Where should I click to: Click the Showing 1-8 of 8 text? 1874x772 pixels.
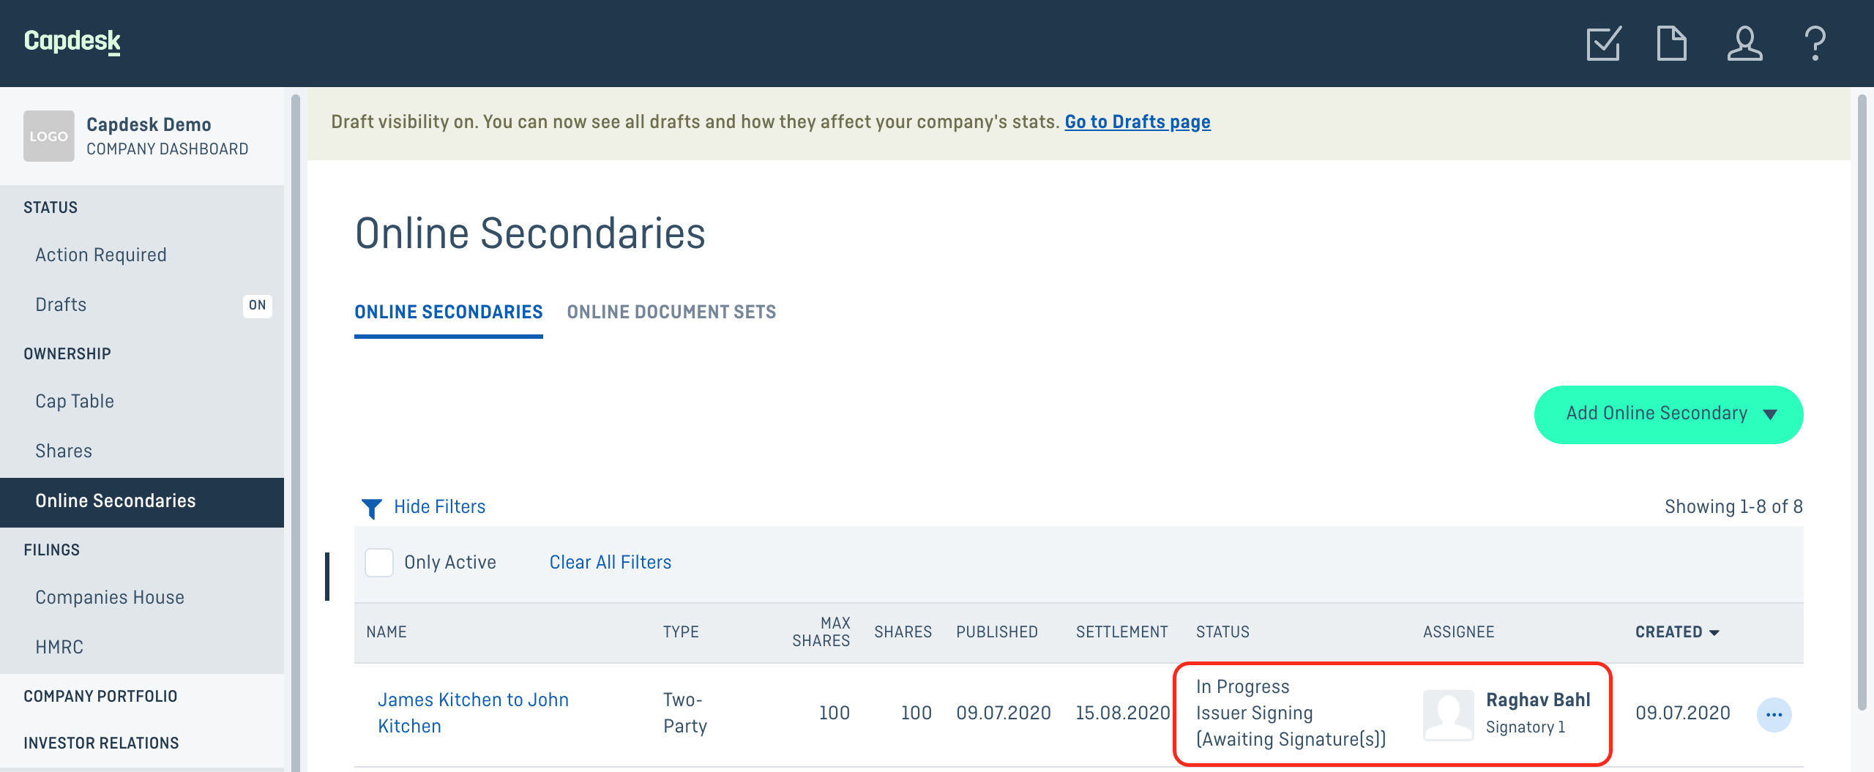click(x=1733, y=507)
